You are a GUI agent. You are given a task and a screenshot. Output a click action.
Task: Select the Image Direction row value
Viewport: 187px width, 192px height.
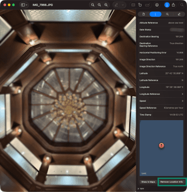[179, 59]
